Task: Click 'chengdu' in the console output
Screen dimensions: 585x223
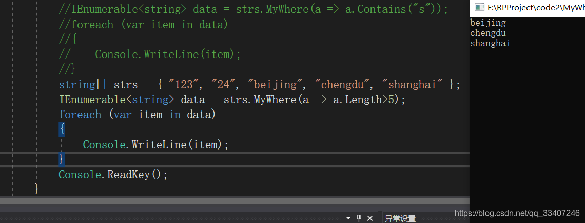Action: click(x=488, y=33)
